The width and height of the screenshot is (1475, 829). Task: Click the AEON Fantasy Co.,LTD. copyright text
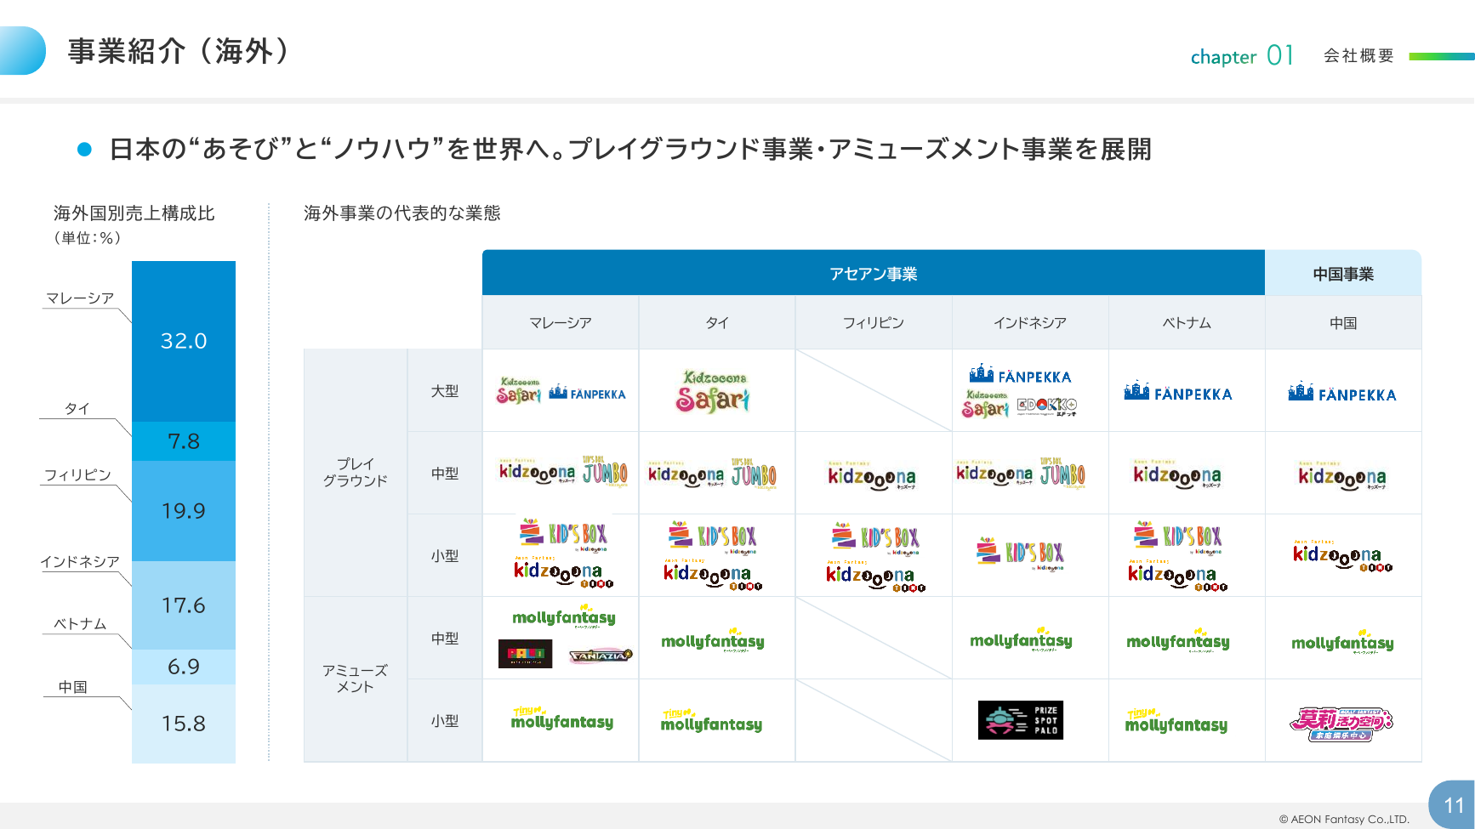click(1344, 819)
